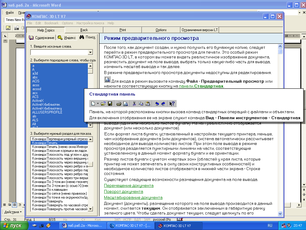
Task: Open the Файл menu in Word
Action: pyautogui.click(x=10, y=13)
